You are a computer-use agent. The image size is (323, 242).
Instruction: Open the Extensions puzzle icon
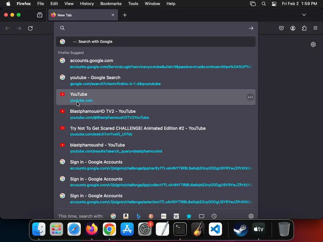pos(304,28)
